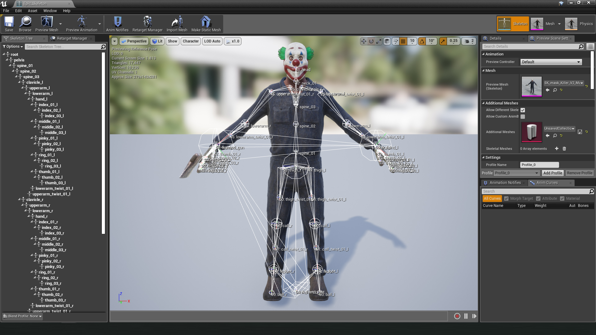Open the surface snapping options icon
This screenshot has height=335, width=596.
point(395,41)
